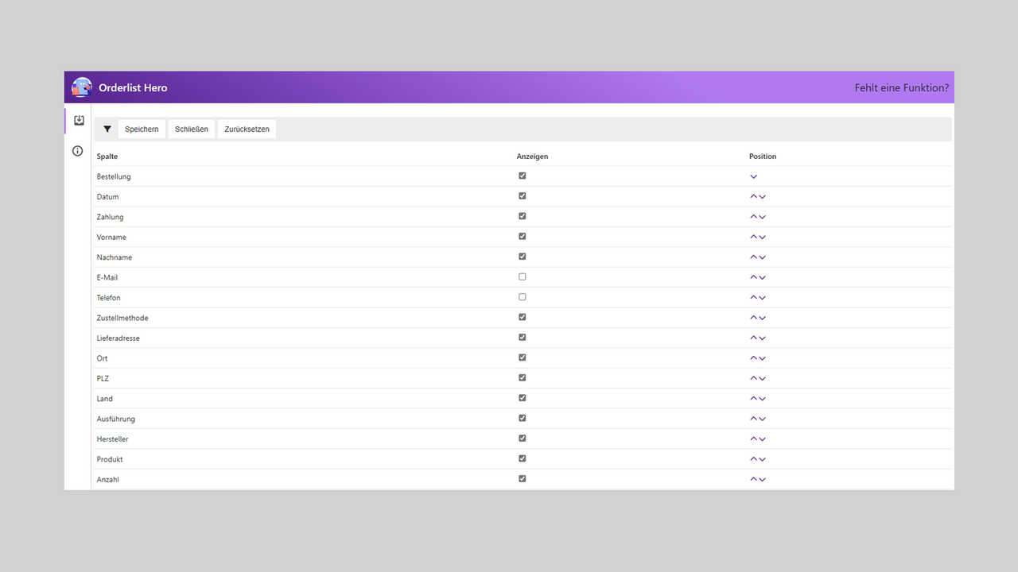Move Zustellmethode column down
The width and height of the screenshot is (1018, 572).
[x=762, y=318]
